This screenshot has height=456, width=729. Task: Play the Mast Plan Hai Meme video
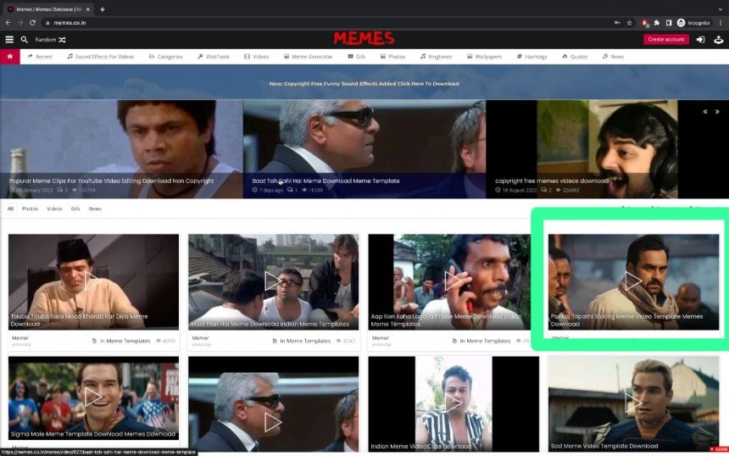(272, 281)
